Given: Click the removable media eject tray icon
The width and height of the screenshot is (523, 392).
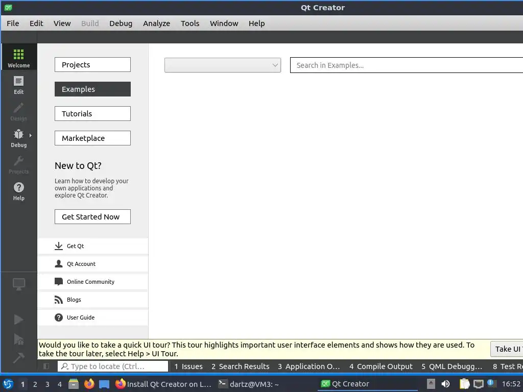Looking at the screenshot, I should tap(431, 384).
